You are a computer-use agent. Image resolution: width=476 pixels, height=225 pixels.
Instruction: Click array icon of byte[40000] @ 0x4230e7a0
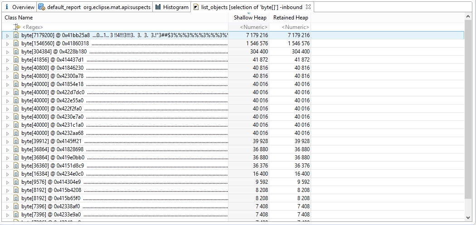pos(16,117)
